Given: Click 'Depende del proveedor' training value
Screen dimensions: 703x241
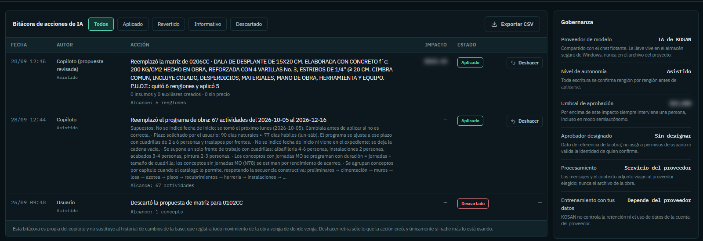Looking at the screenshot, I should 659,200.
